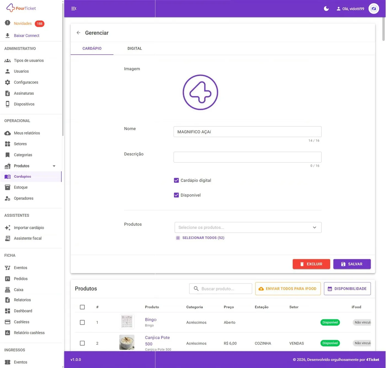
Task: Click the Novidades badge icon in sidebar
Action: click(7, 23)
